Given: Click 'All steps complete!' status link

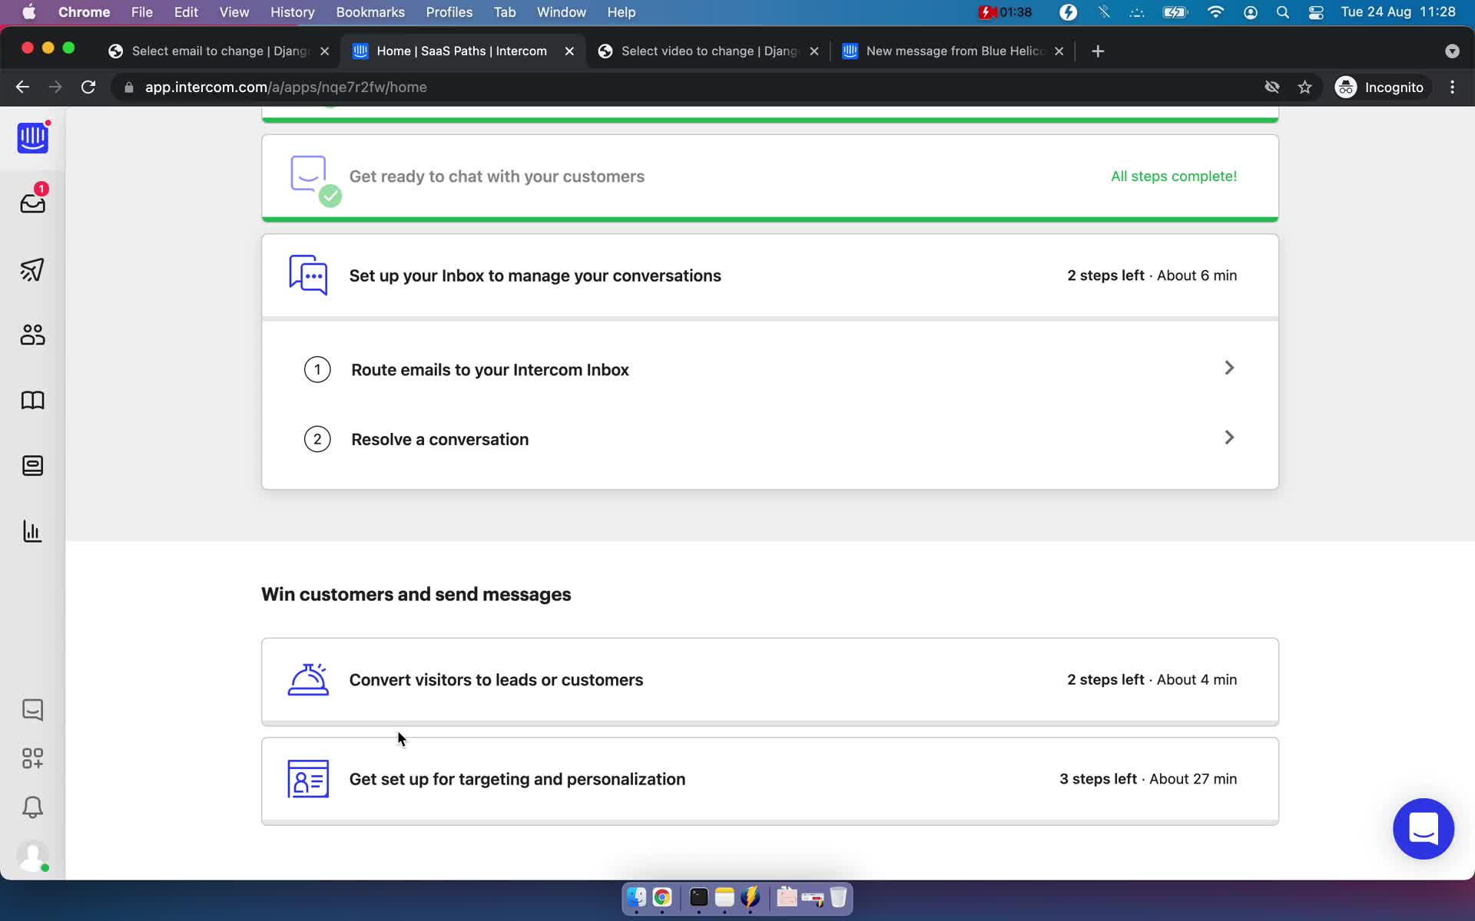Looking at the screenshot, I should click(x=1175, y=176).
